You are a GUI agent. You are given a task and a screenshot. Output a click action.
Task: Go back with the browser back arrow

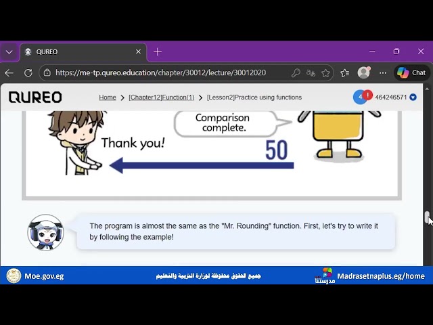pos(9,73)
